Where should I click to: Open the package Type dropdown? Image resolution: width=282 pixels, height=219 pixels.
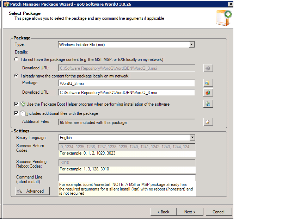click(192, 45)
